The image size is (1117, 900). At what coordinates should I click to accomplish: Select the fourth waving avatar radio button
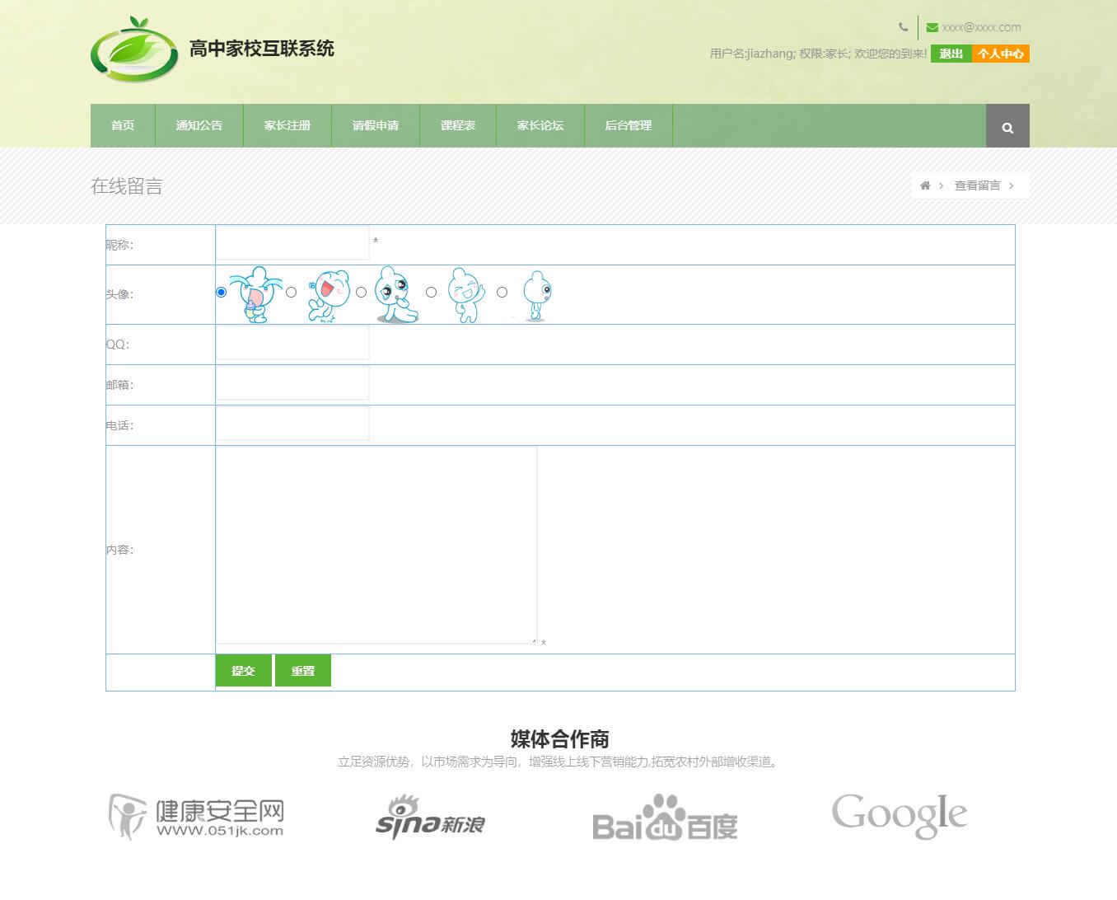point(431,292)
